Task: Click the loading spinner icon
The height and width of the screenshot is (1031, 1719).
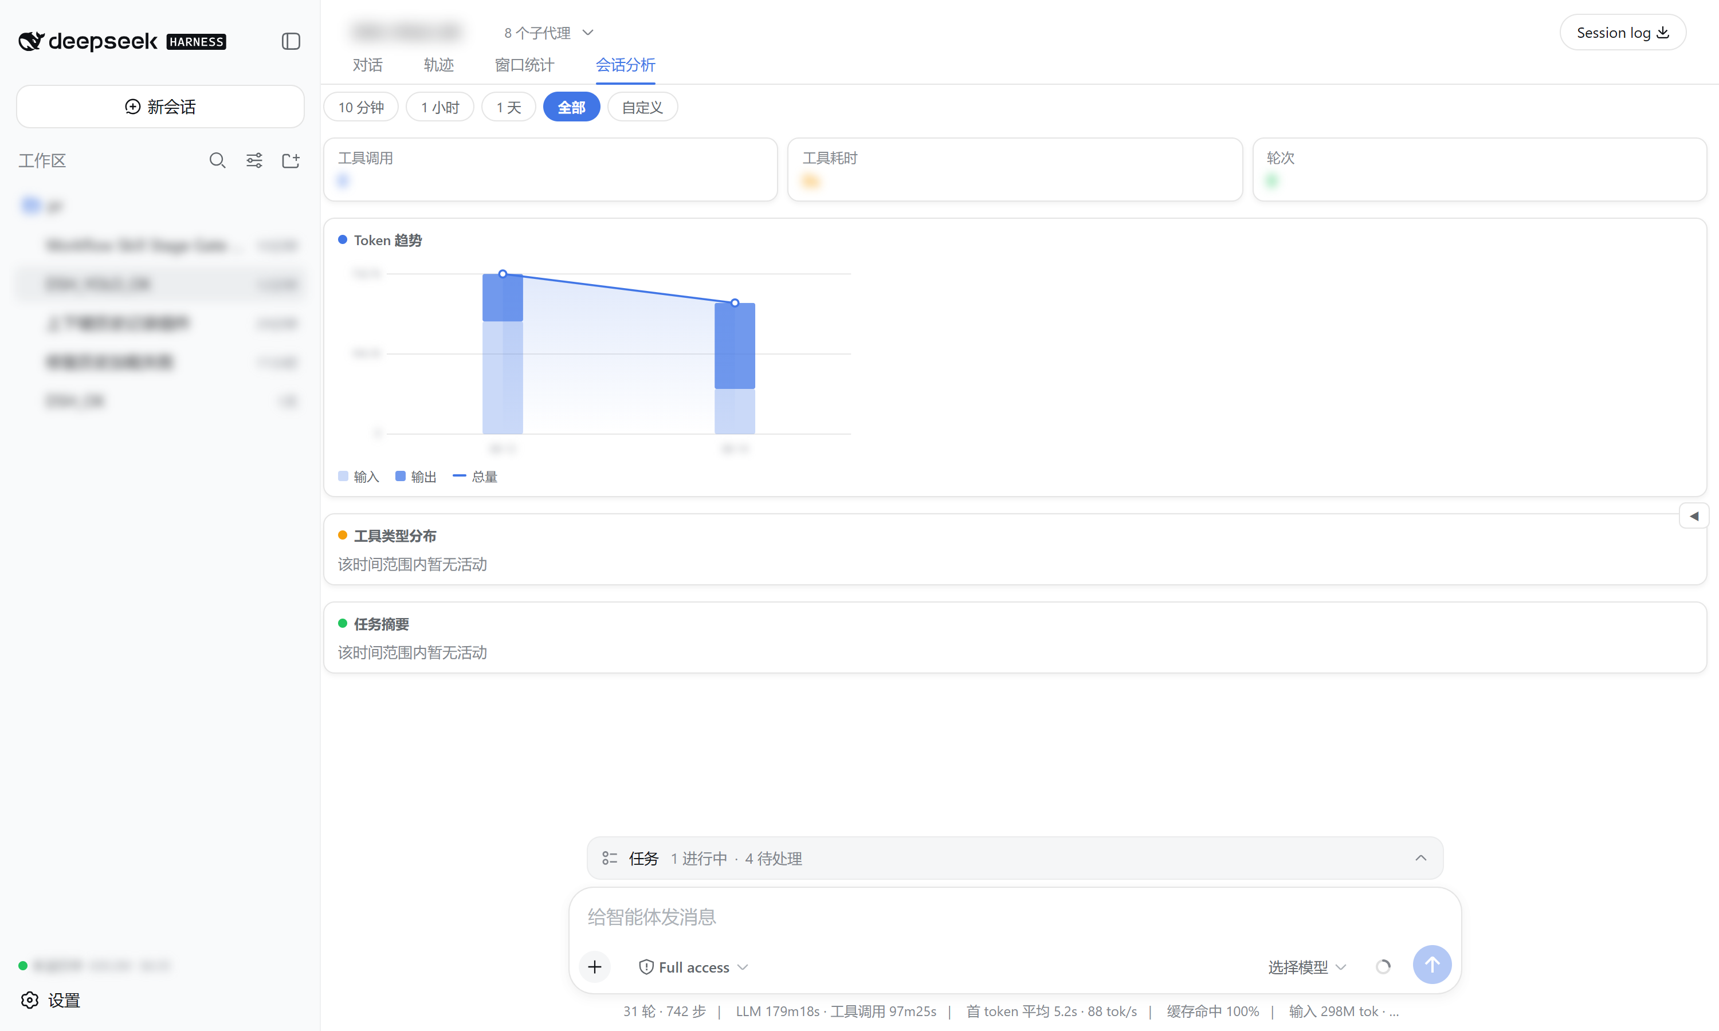Action: (1383, 966)
